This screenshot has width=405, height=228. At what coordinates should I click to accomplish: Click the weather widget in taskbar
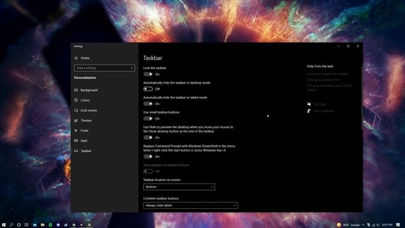click(348, 225)
